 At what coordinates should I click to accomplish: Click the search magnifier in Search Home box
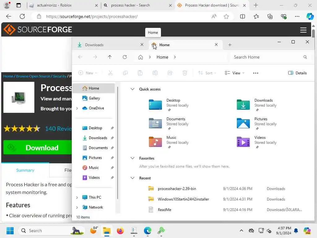click(x=305, y=57)
